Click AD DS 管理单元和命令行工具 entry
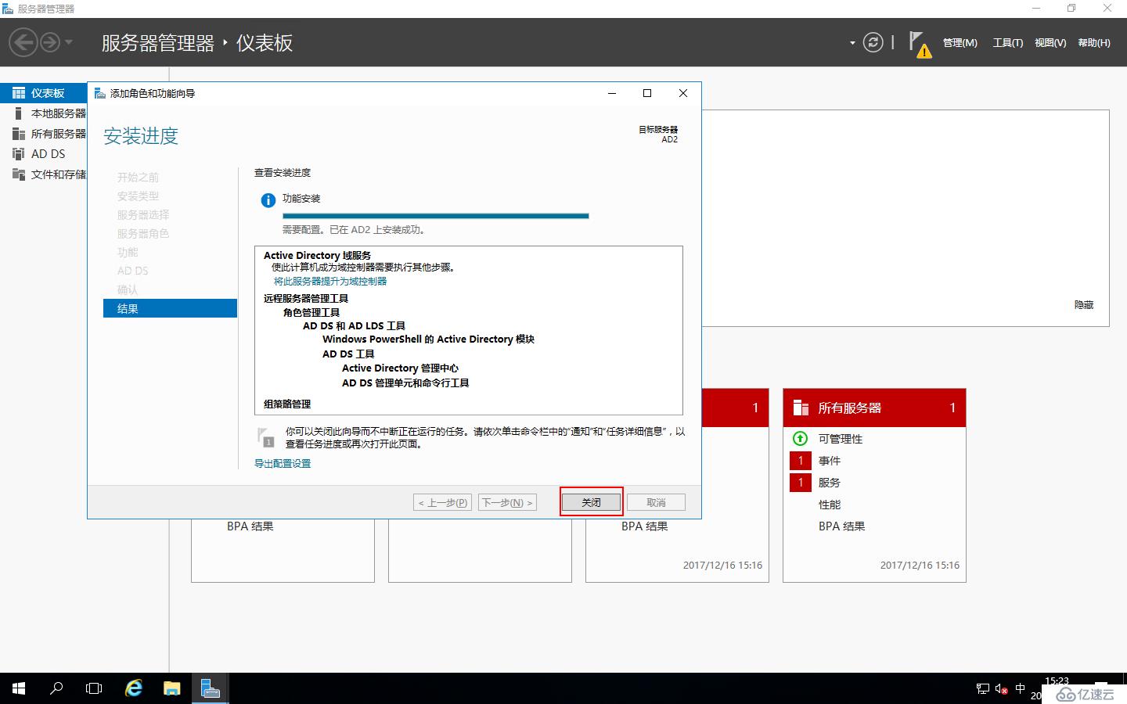The height and width of the screenshot is (704, 1127). click(x=405, y=383)
